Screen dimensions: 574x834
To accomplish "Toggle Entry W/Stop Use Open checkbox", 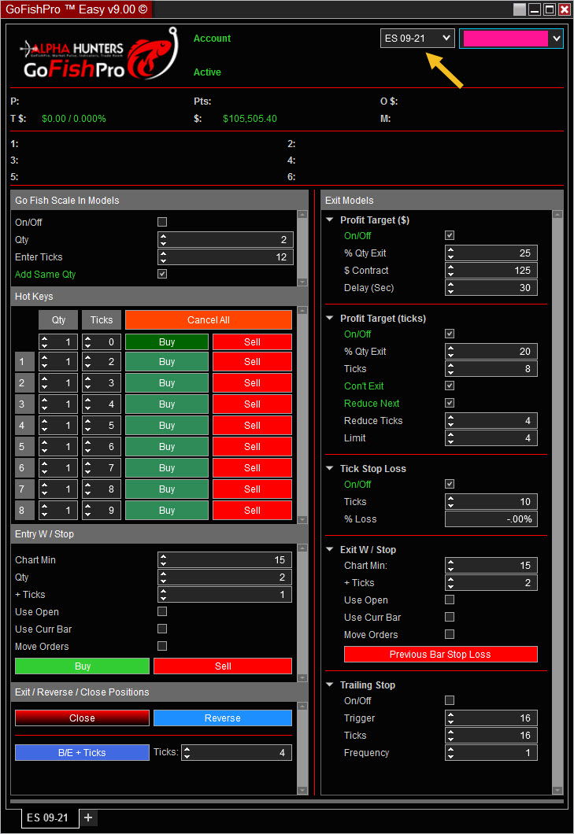I will 162,611.
